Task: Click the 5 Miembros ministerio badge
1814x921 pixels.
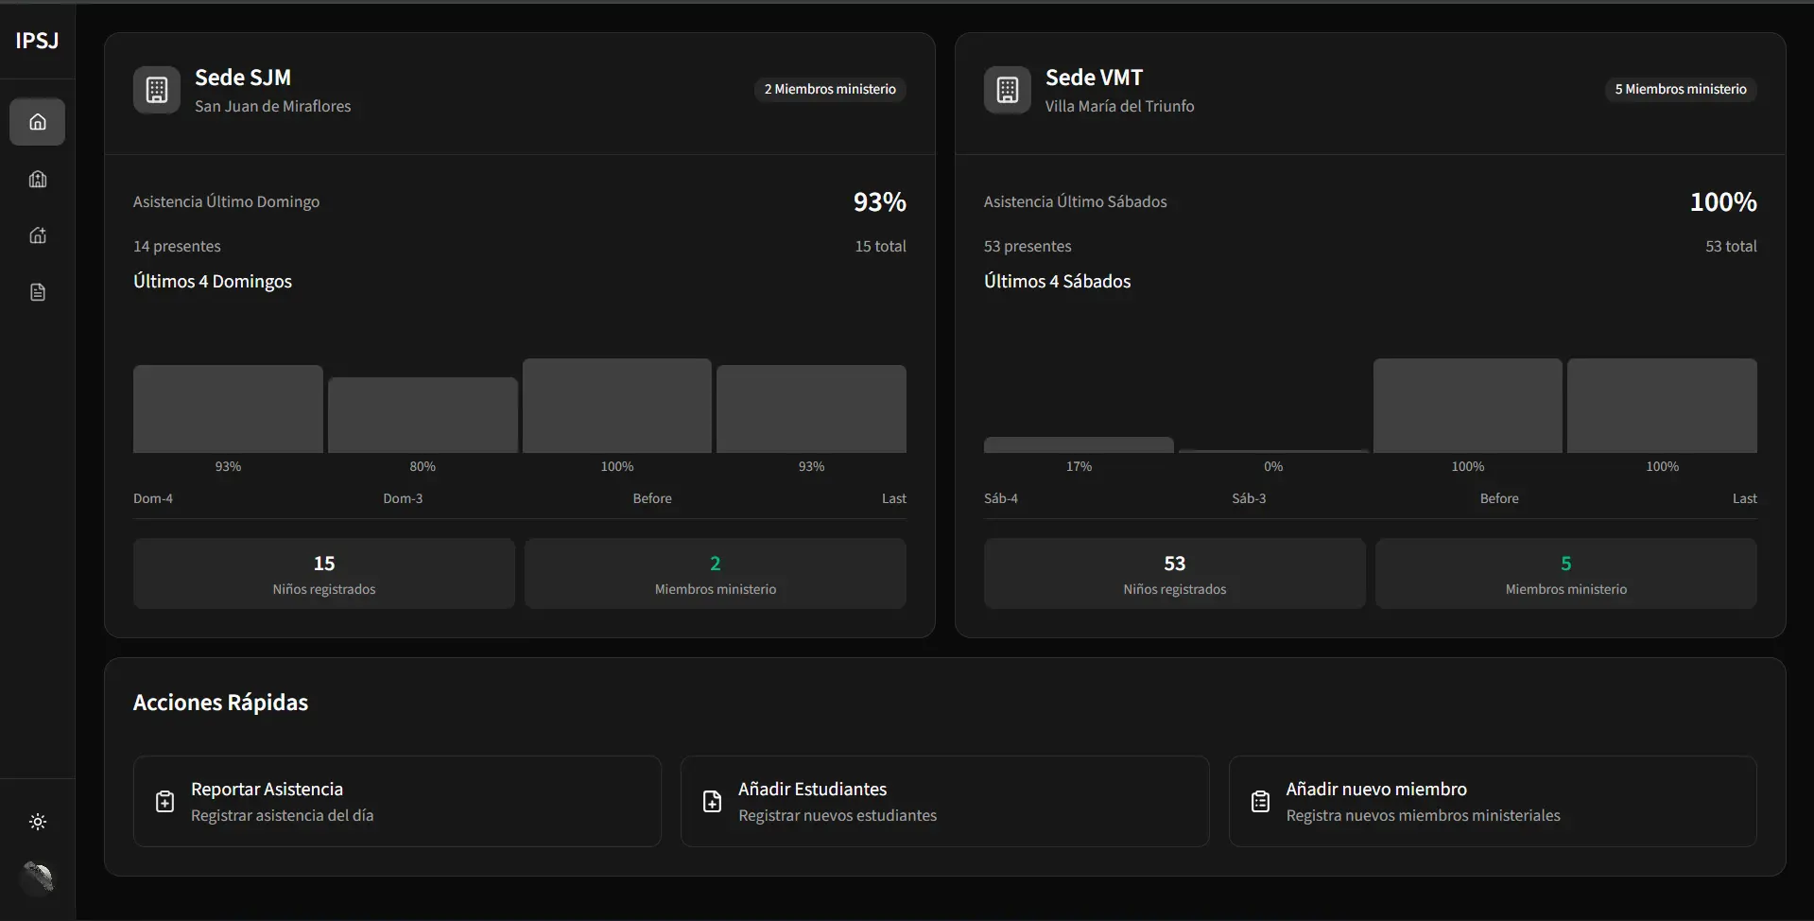Action: tap(1680, 89)
